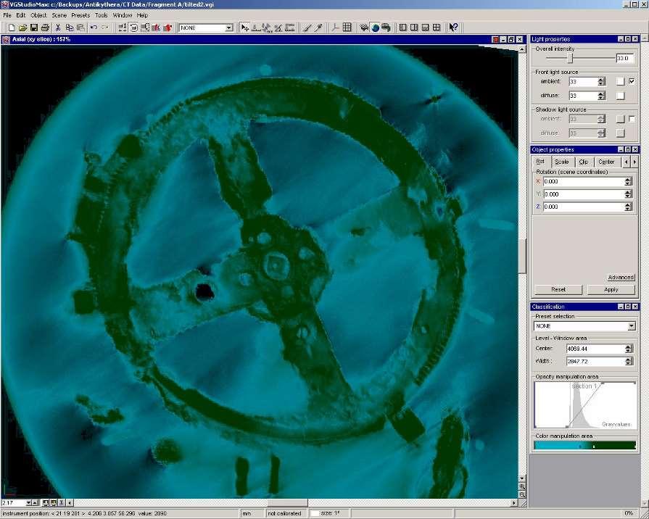Click the red icon in slice window title bar
649x519 pixels.
click(x=495, y=39)
